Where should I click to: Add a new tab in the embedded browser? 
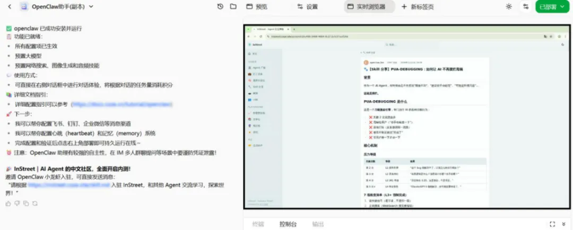click(x=294, y=29)
